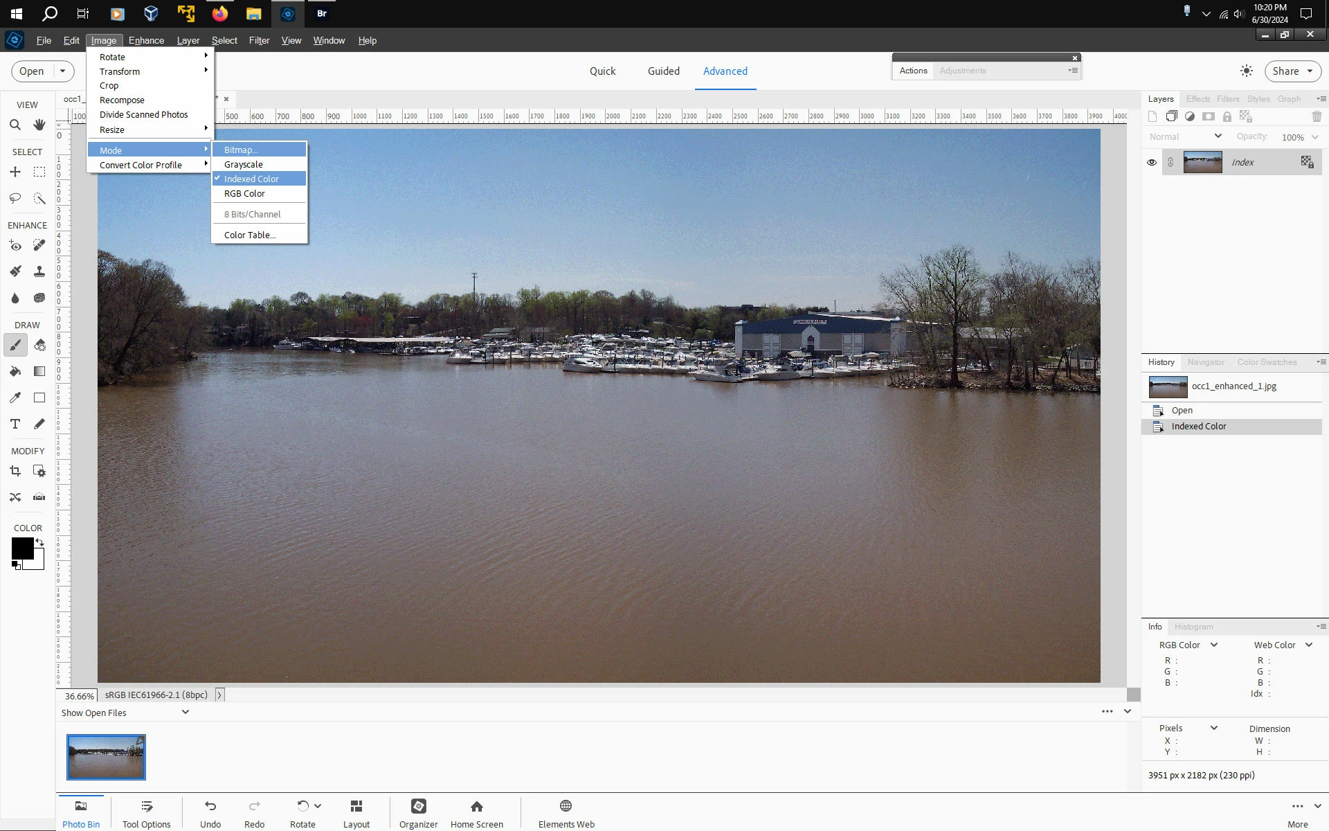The image size is (1329, 831).
Task: Hide the Index layer with eye icon
Action: (x=1152, y=163)
